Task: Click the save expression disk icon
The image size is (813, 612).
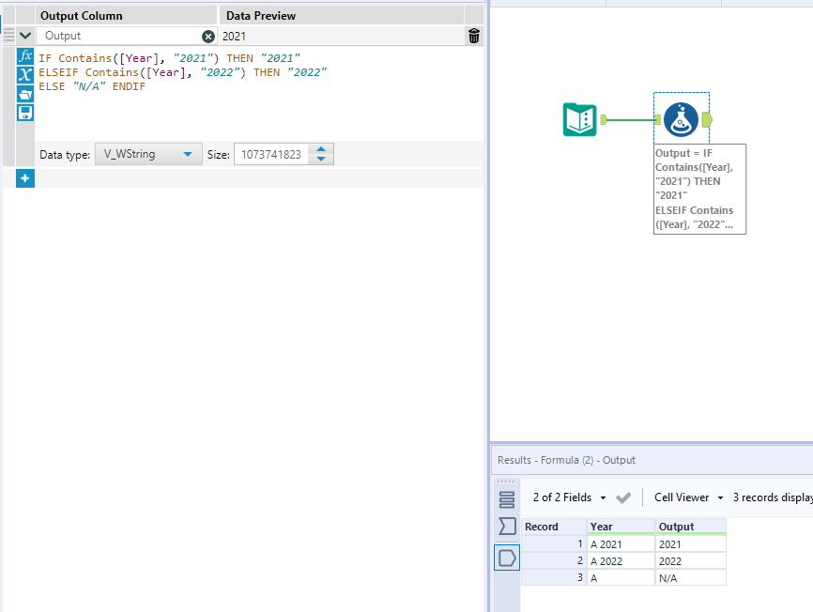Action: pyautogui.click(x=25, y=113)
